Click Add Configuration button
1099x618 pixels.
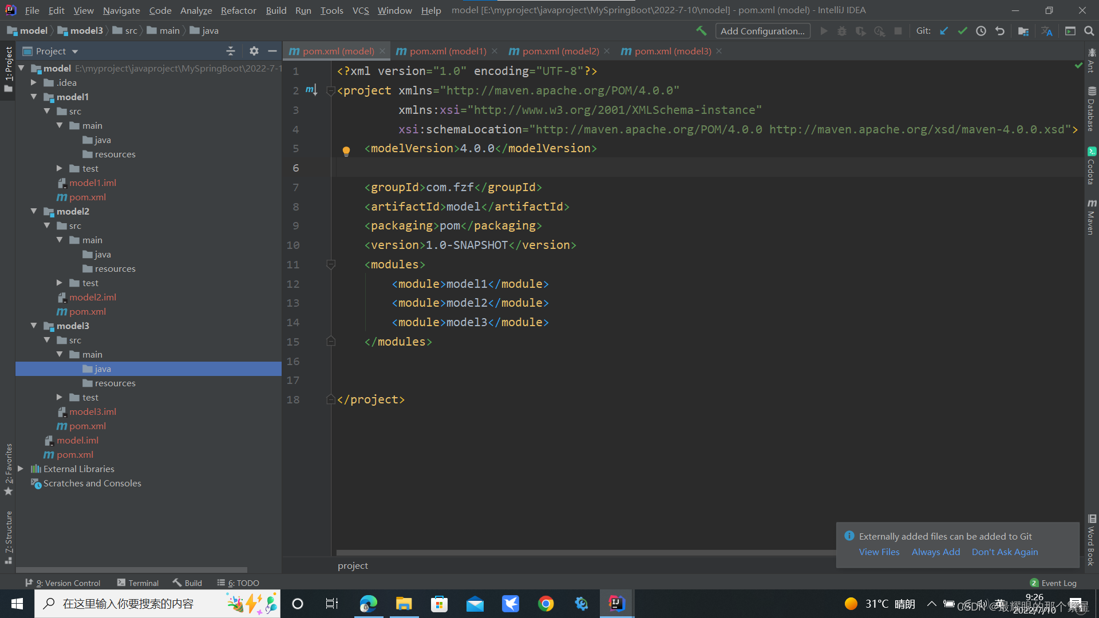[x=762, y=31]
